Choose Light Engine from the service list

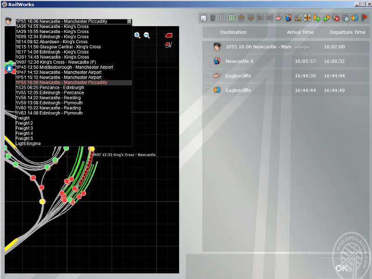28,144
